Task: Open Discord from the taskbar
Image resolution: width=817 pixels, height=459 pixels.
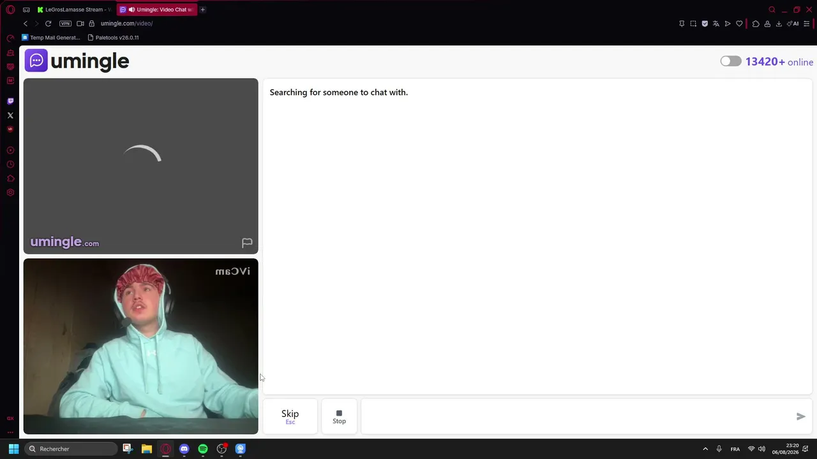Action: [184, 449]
